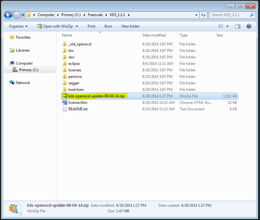Click the Text Document type cell
The image size is (260, 220).
tap(192, 109)
